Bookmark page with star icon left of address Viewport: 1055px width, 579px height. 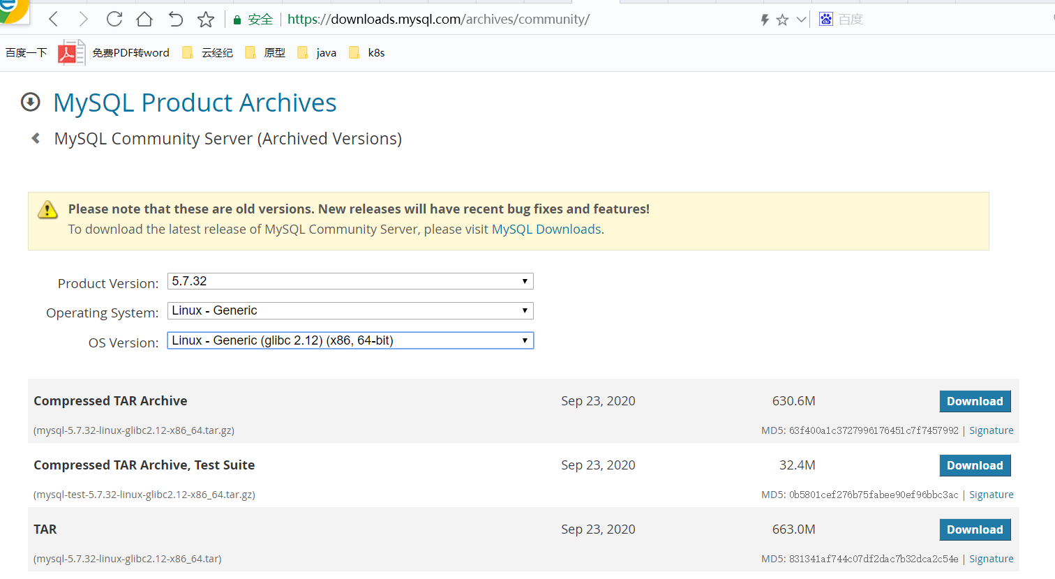206,19
